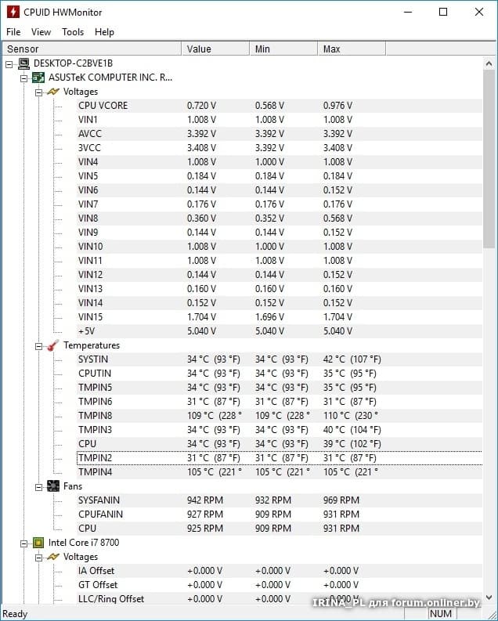Select the +5V row
Viewport: 498px width, 621px height.
[x=280, y=331]
